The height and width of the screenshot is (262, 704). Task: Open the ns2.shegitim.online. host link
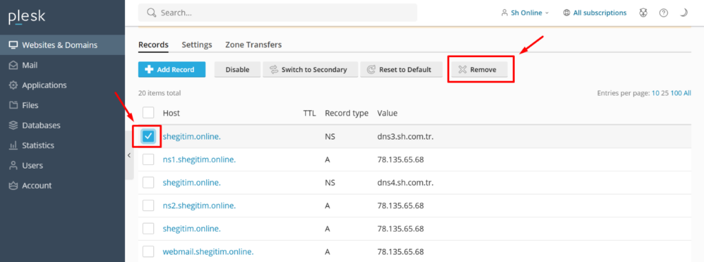click(199, 206)
